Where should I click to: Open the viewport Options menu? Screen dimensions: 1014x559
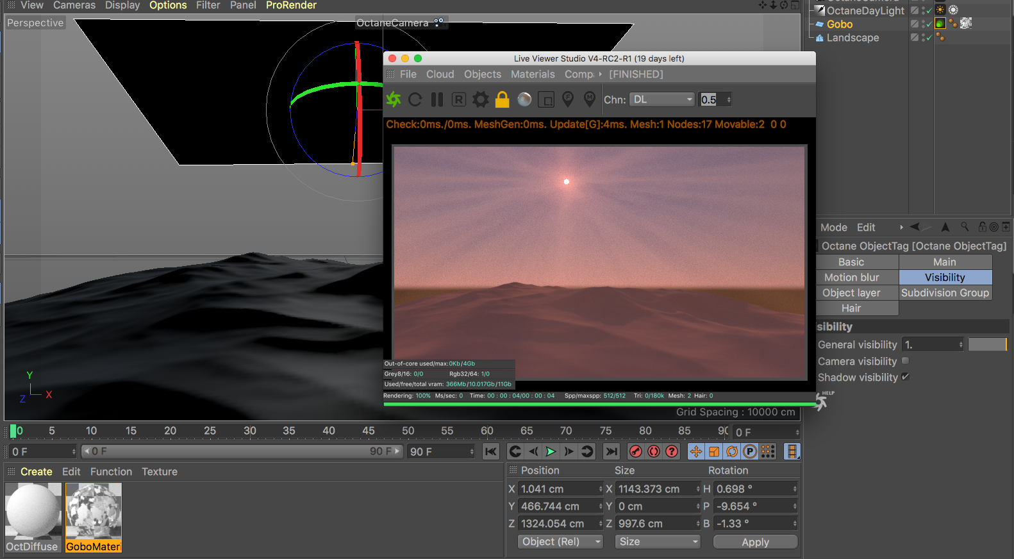point(168,5)
